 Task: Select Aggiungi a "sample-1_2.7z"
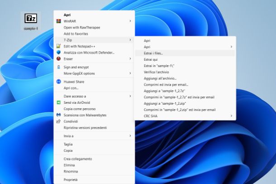185,91
